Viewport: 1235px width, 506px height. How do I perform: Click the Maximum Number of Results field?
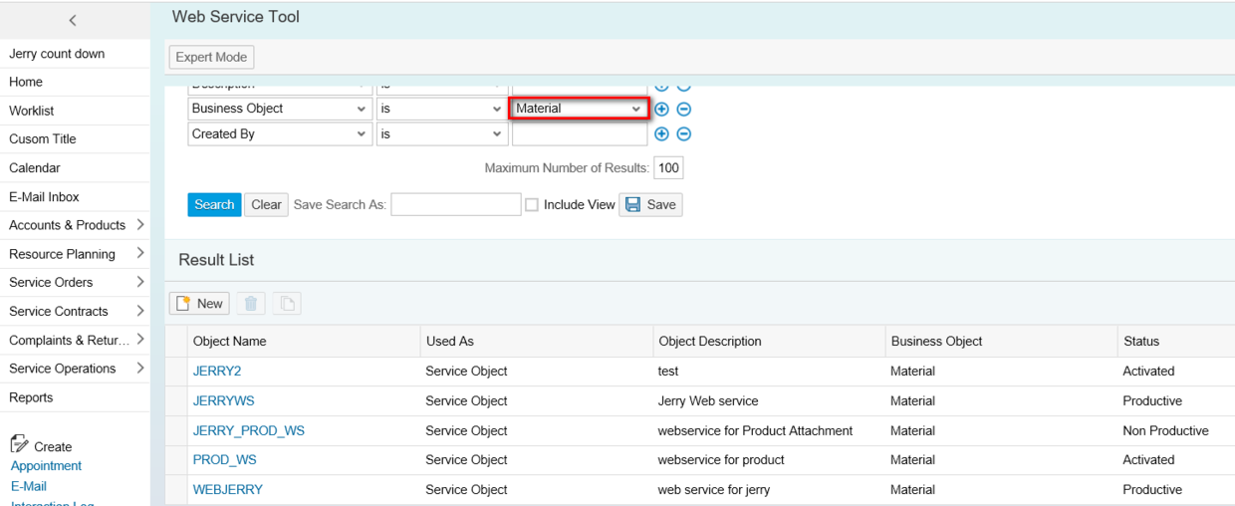tap(667, 168)
